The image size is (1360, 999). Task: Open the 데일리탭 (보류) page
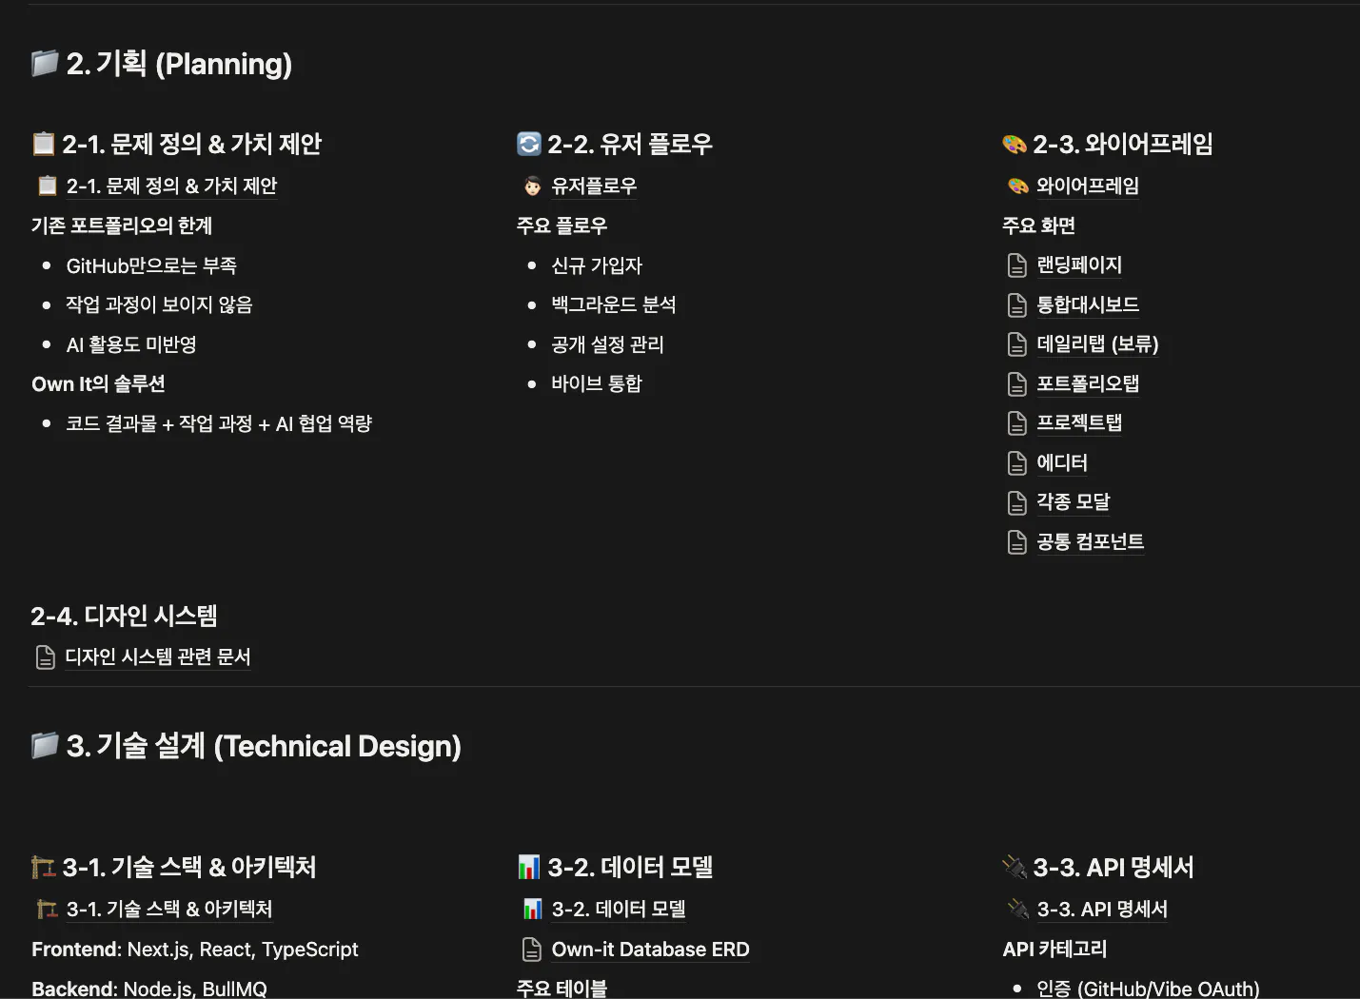(1097, 344)
